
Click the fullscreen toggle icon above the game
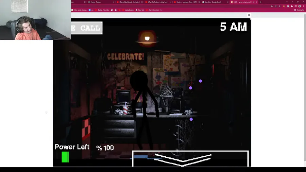tap(249, 15)
